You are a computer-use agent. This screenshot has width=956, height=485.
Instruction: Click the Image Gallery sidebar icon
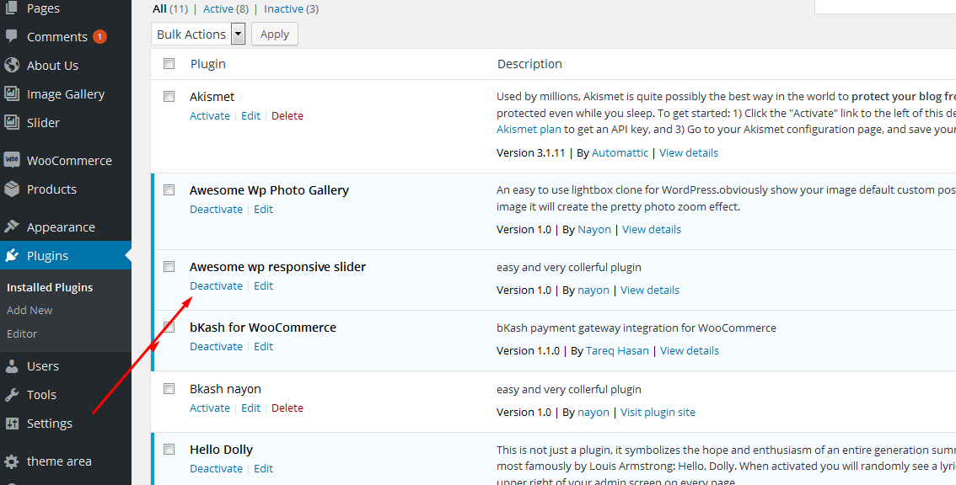(12, 93)
